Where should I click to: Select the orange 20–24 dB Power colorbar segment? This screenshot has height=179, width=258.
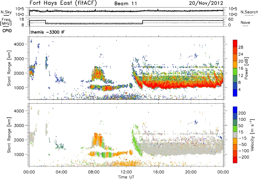click(235, 58)
